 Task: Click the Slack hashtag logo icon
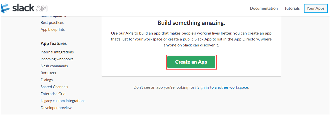pos(5,8)
